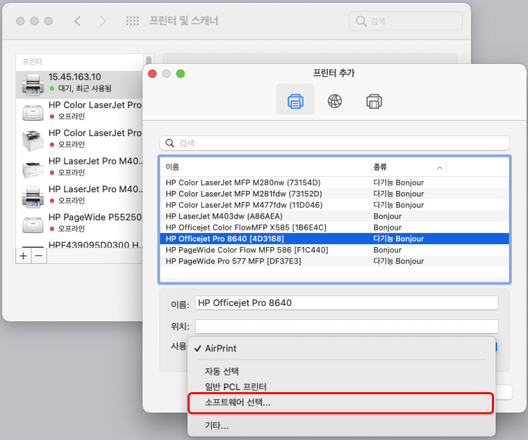
Task: Open the Windows printer tab icon
Action: (x=374, y=101)
